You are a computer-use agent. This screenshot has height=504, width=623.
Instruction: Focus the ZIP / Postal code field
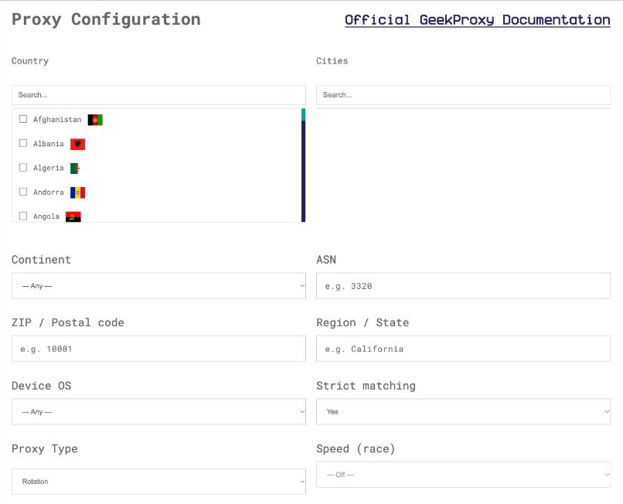pos(158,349)
